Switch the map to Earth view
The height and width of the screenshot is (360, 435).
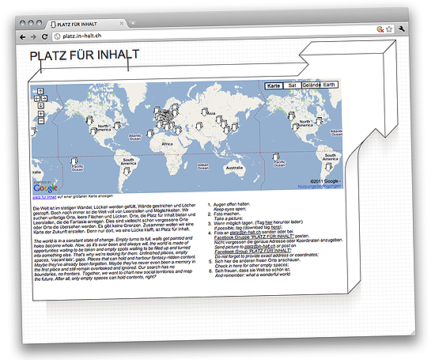click(329, 85)
